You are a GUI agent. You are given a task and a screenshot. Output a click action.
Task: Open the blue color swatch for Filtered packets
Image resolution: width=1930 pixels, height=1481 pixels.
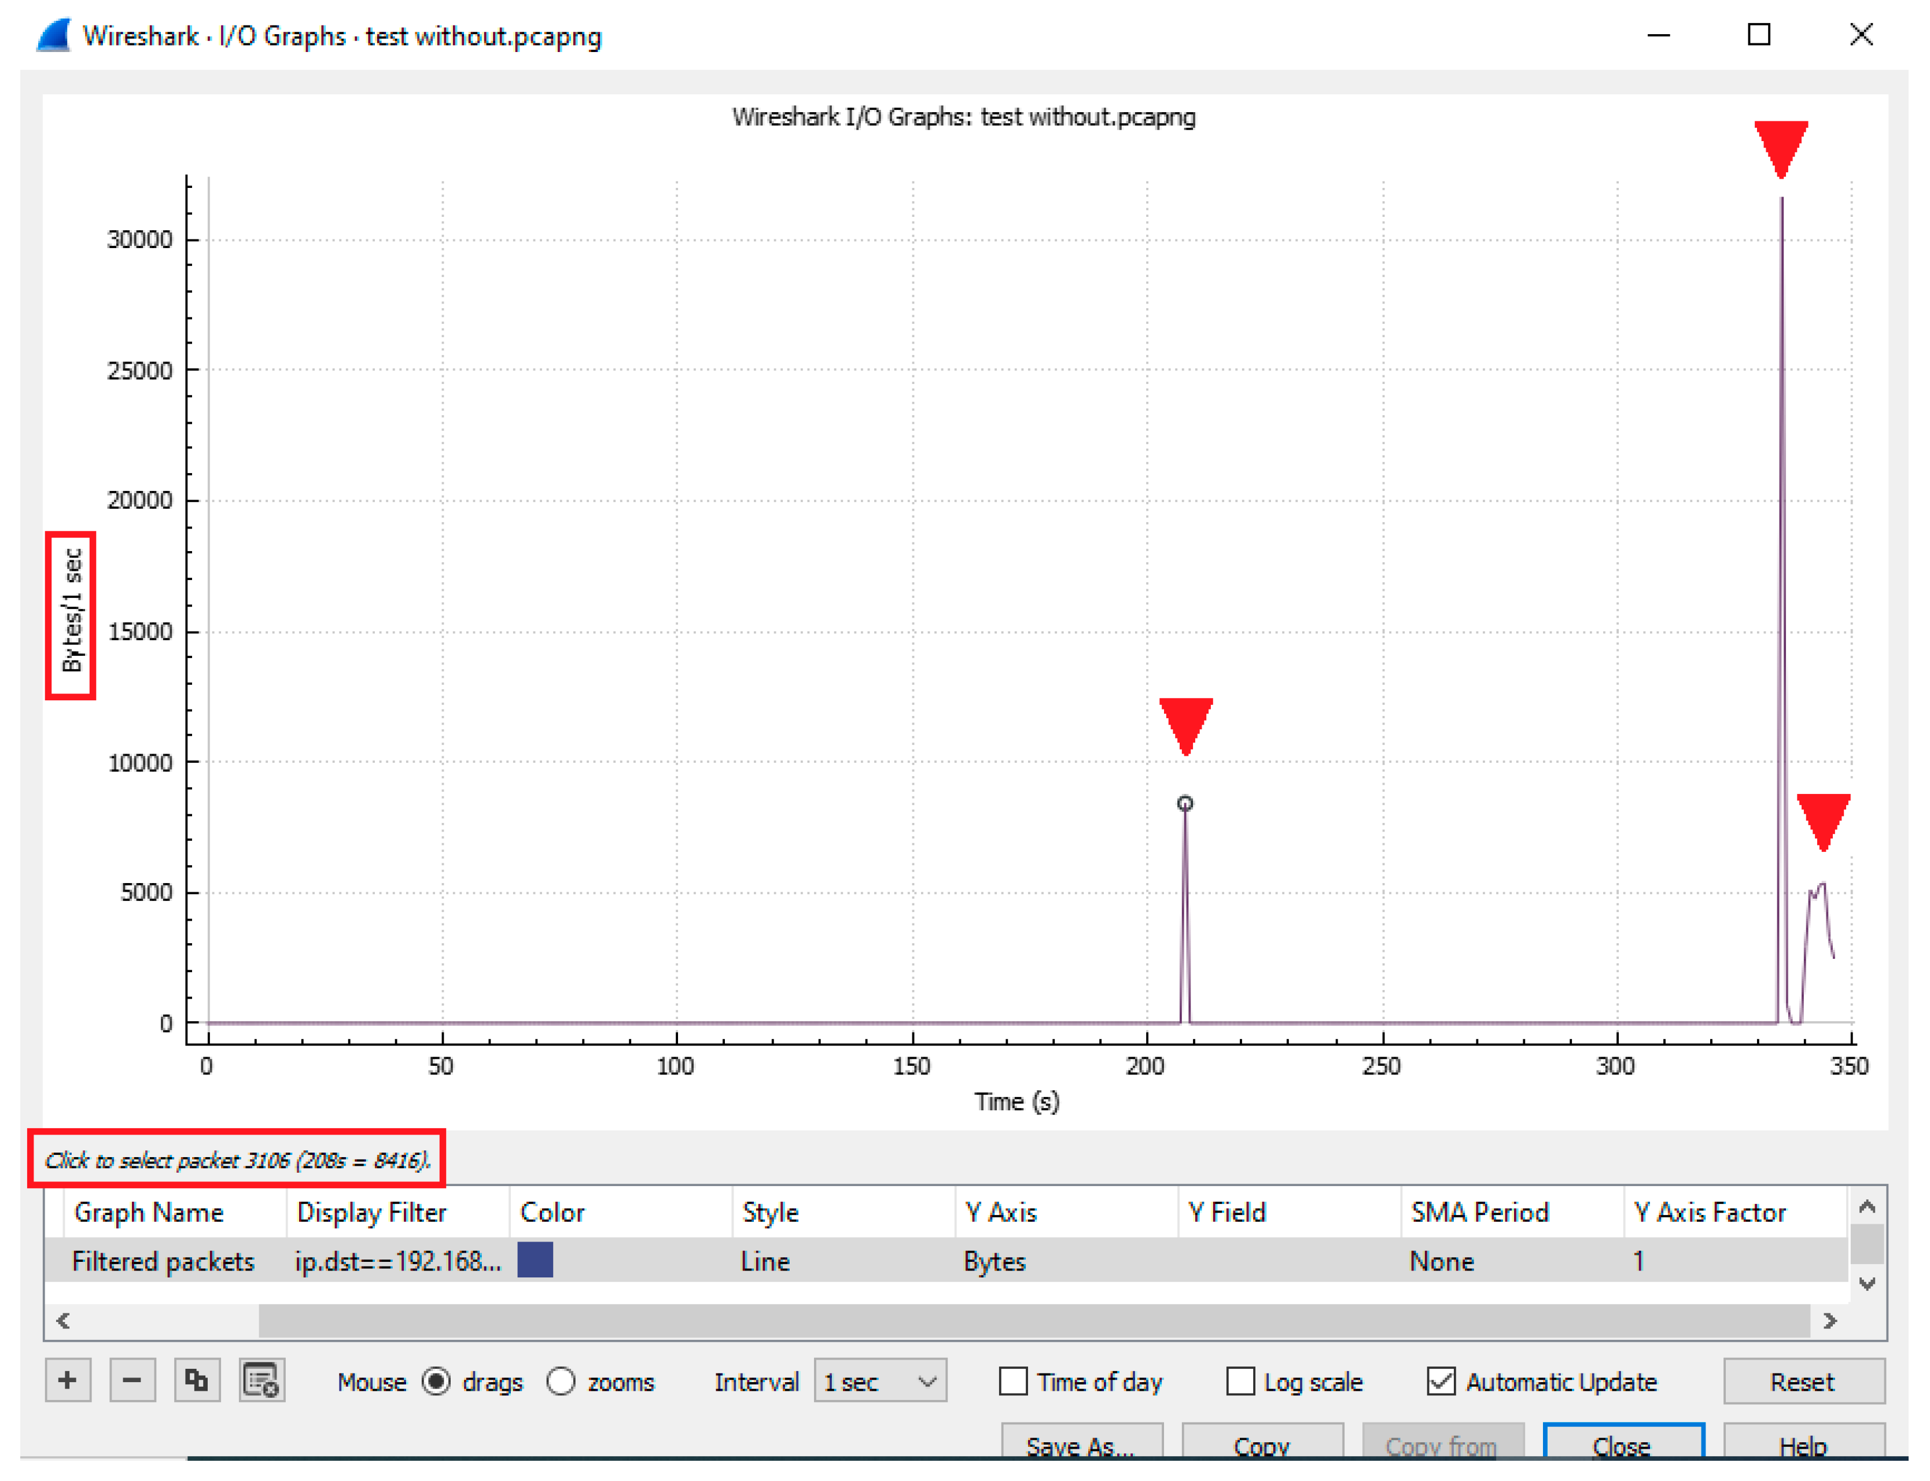pos(535,1261)
